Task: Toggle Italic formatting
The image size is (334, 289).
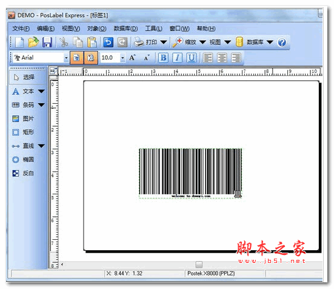Action: coord(178,58)
